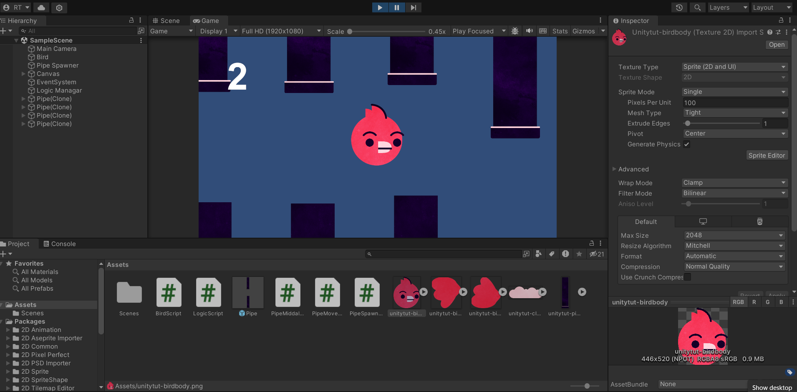Screen dimensions: 797x392
Task: Toggle the Generate Physics checkbox
Action: (x=686, y=144)
